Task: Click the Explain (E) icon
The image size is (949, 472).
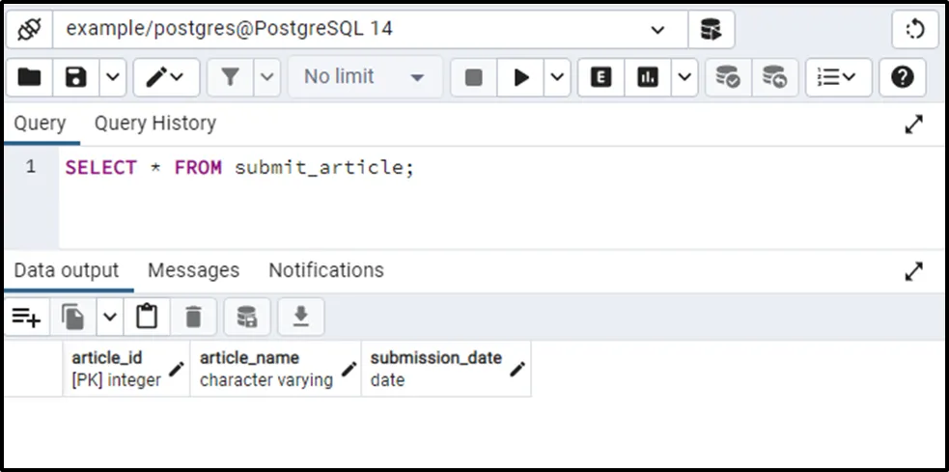Action: 601,77
